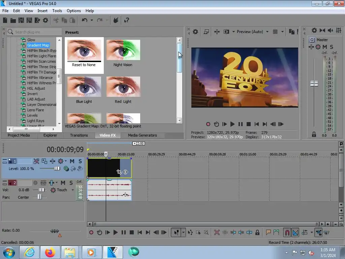Undo the last action
The width and height of the screenshot is (345, 259).
(85, 20)
